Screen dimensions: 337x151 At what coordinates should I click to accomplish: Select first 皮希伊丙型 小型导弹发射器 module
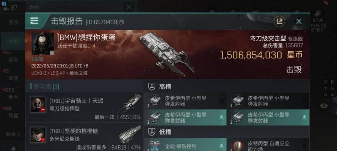185,101
